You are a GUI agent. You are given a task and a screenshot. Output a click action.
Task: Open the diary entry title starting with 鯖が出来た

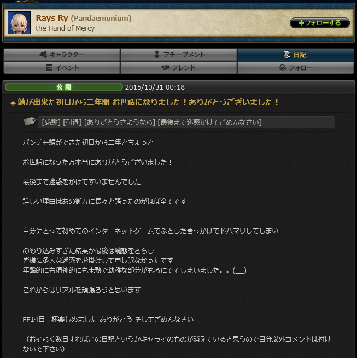[x=148, y=102]
